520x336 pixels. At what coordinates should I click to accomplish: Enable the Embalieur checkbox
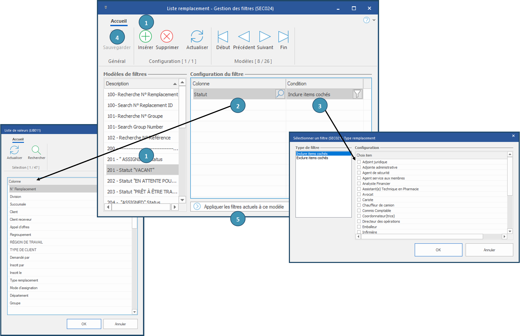tap(359, 227)
